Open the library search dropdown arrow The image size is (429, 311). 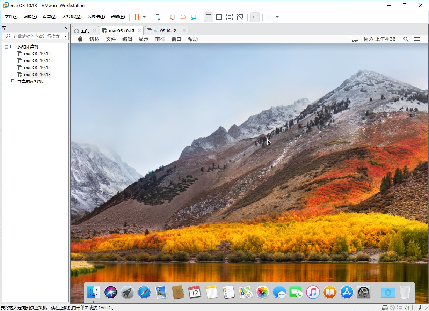66,36
